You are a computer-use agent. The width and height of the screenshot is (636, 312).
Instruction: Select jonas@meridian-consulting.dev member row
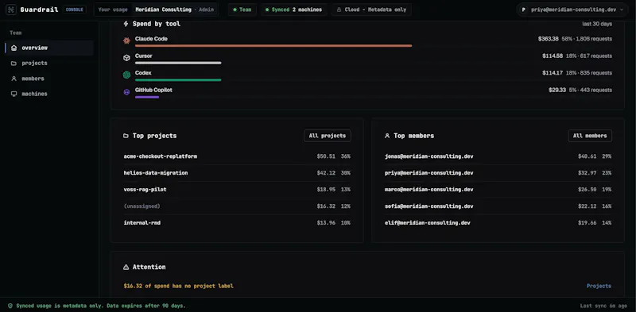pos(498,156)
